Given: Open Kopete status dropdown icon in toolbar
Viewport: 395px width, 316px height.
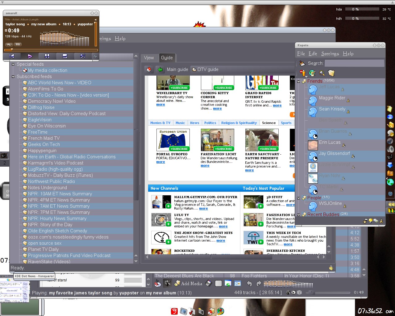Looking at the screenshot, I should [x=303, y=73].
